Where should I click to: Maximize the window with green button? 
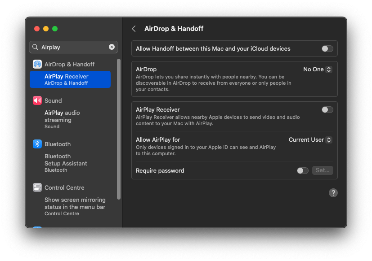55,29
